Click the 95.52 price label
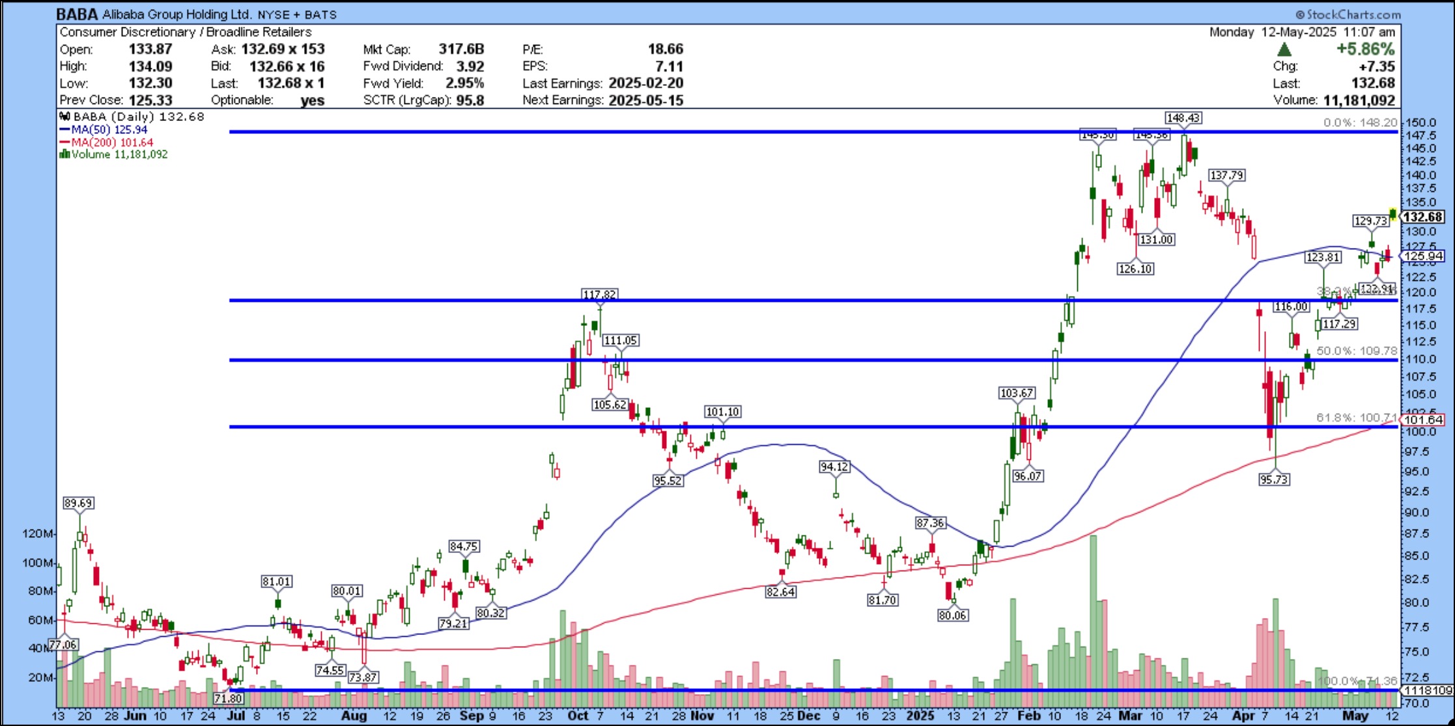This screenshot has height=726, width=1455. click(x=668, y=480)
